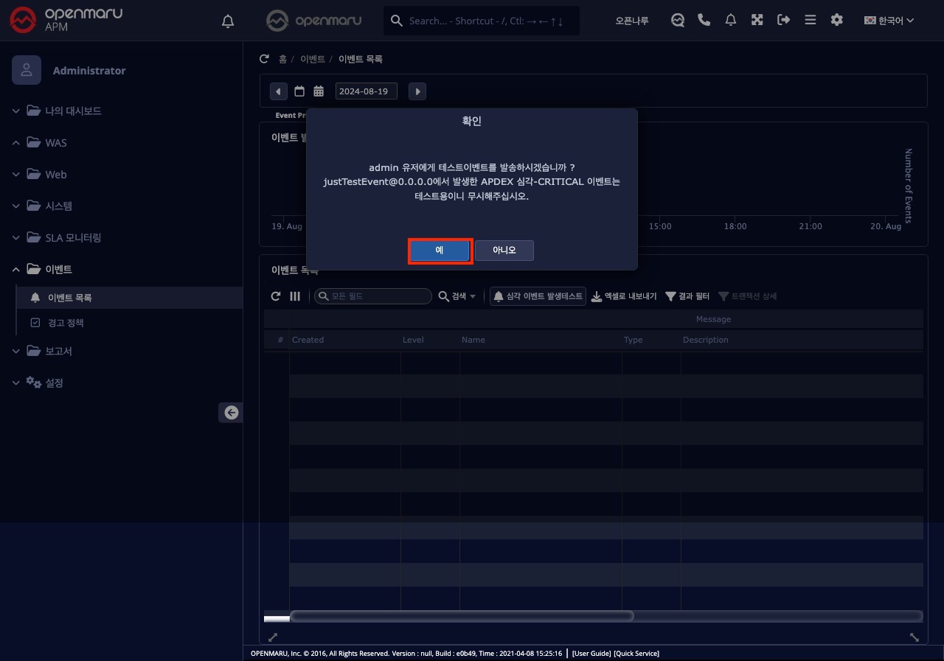Click the date input field 2024-08-19

pos(366,91)
